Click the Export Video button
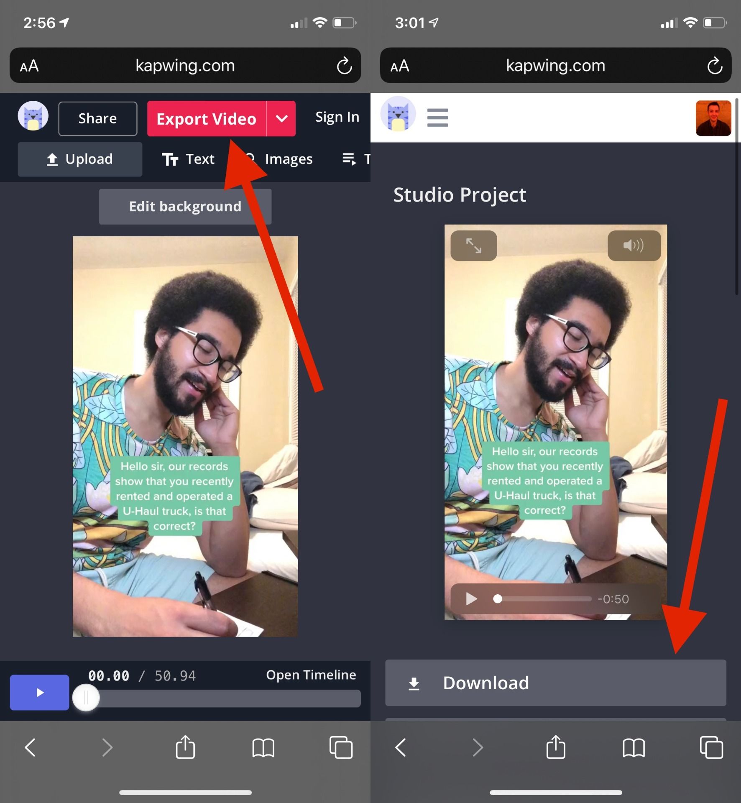The width and height of the screenshot is (741, 803). click(x=206, y=119)
